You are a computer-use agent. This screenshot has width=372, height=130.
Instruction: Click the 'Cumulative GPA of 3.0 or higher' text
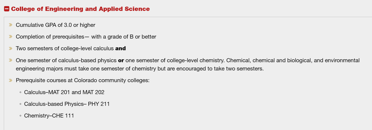55,25
